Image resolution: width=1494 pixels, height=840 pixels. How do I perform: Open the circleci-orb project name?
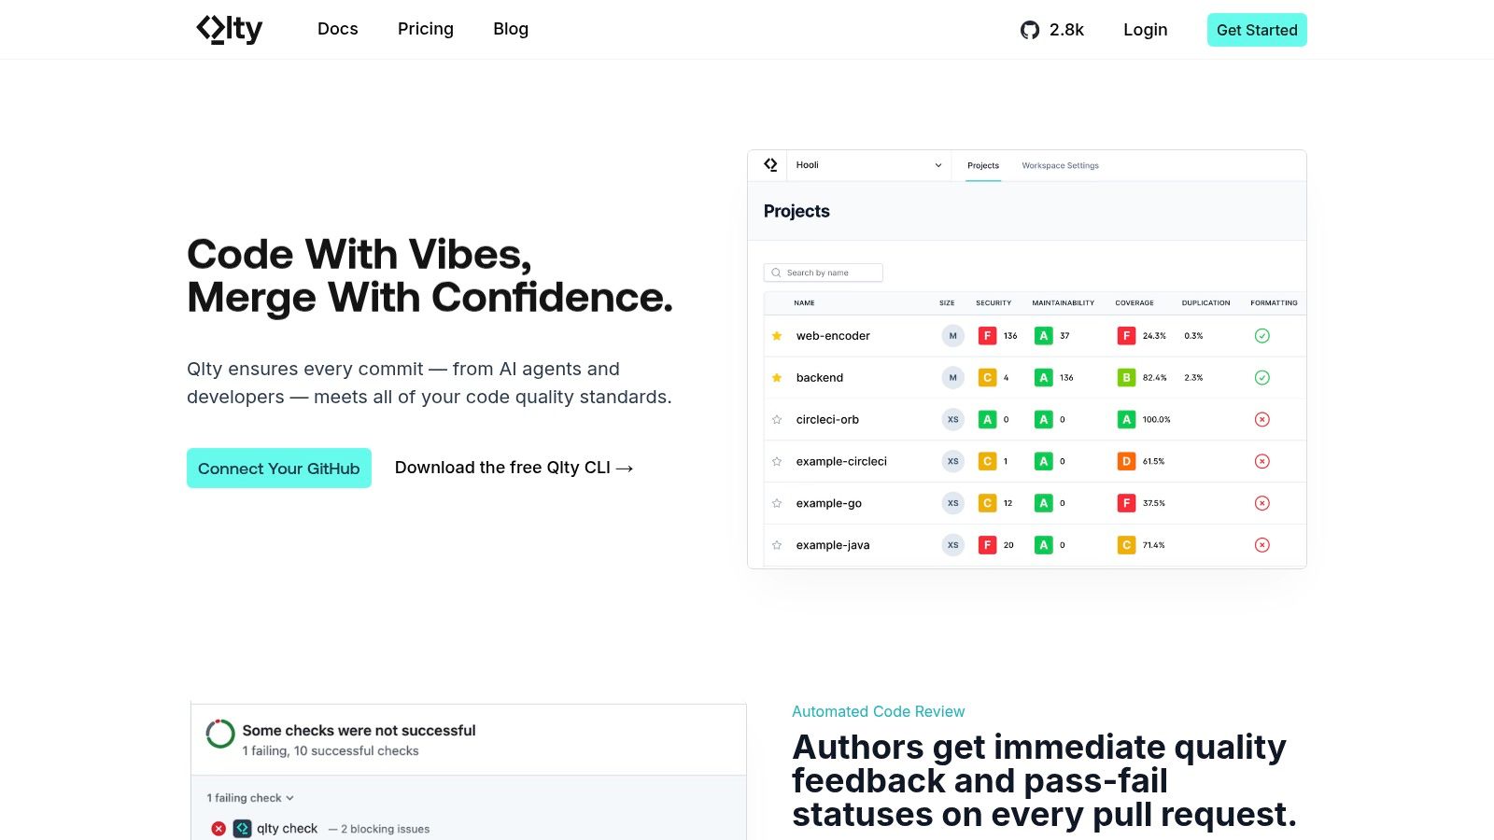tap(827, 420)
